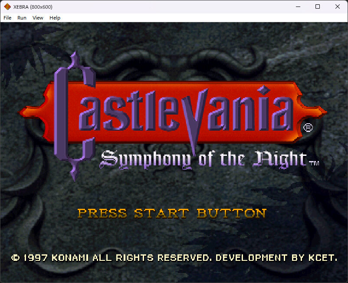Click the XEBRA app icon in title bar
The height and width of the screenshot is (283, 348).
click(7, 7)
